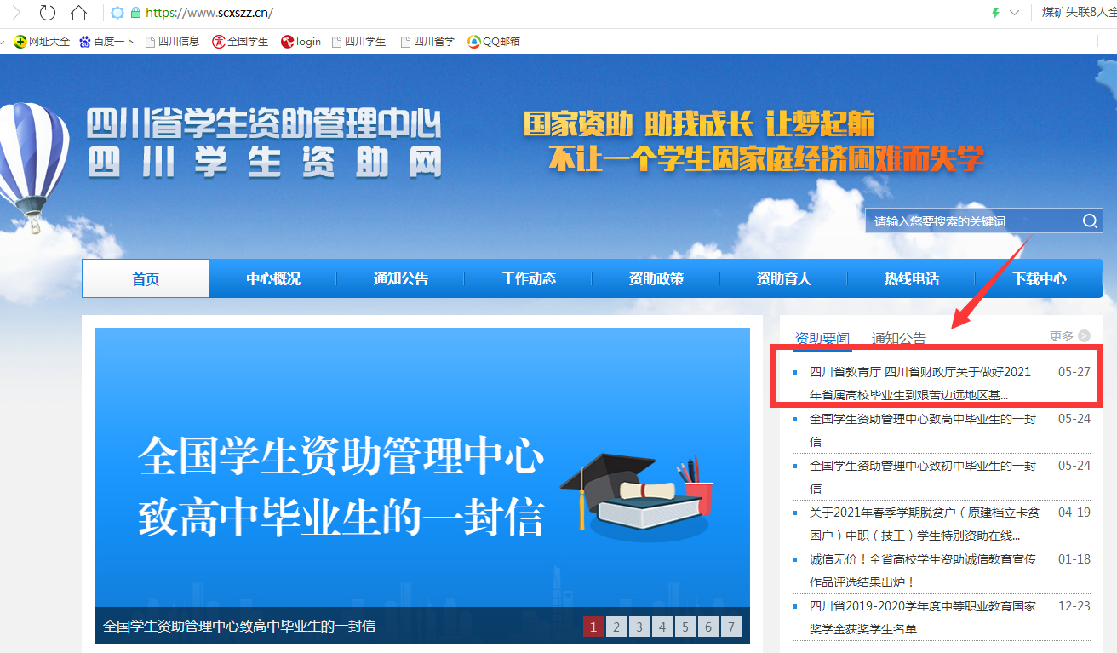Click the keyword search input field
Image resolution: width=1117 pixels, height=653 pixels.
pyautogui.click(x=971, y=221)
